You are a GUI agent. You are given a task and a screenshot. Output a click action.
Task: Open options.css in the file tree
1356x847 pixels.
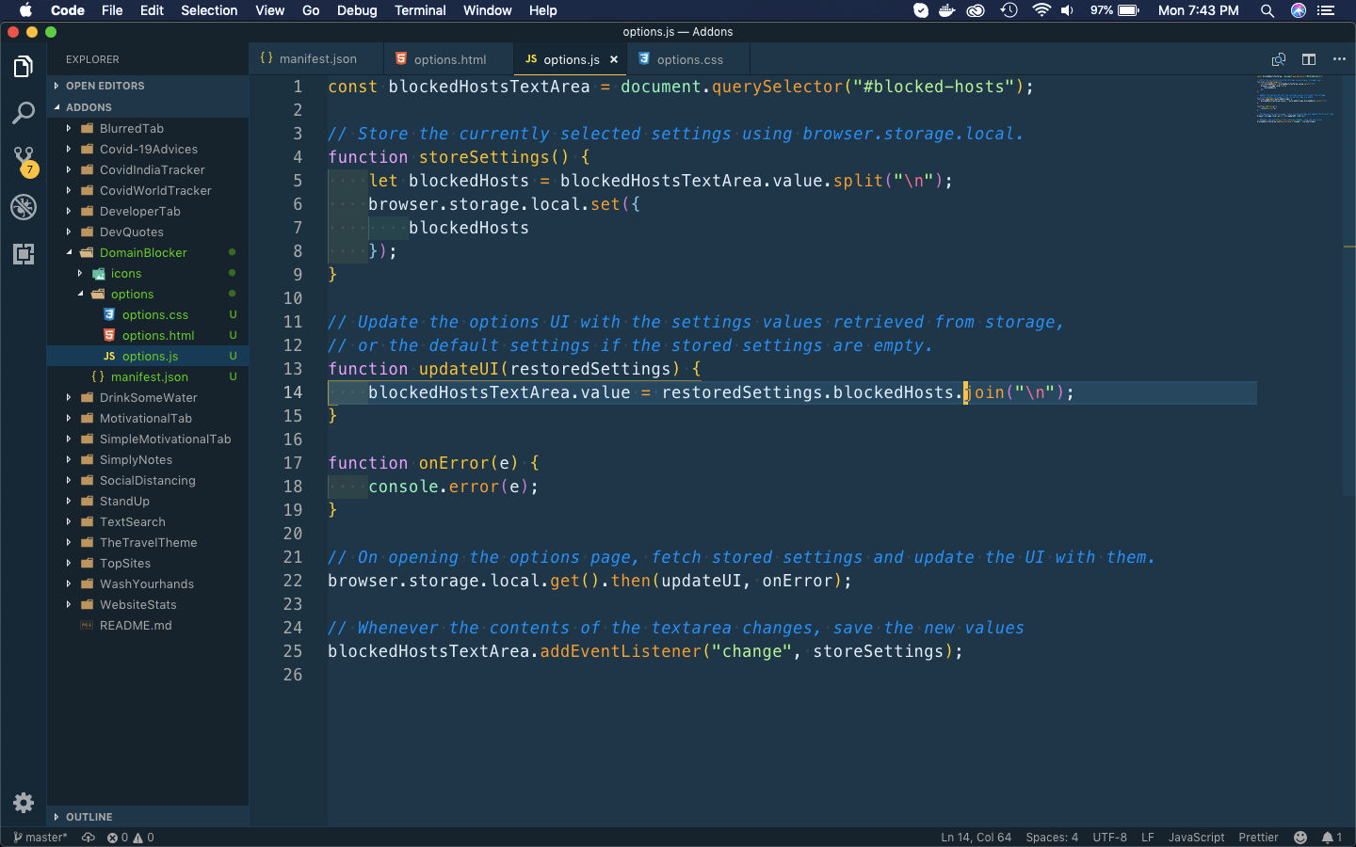coord(148,314)
